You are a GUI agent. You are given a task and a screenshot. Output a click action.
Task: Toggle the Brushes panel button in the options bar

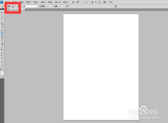pyautogui.click(x=116, y=6)
